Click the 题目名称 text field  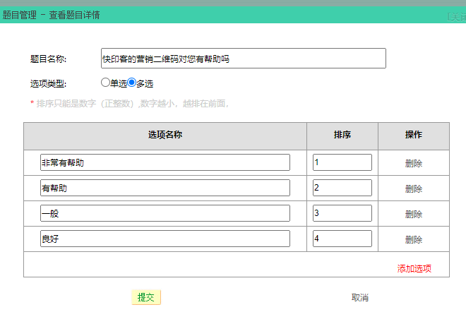coord(244,59)
